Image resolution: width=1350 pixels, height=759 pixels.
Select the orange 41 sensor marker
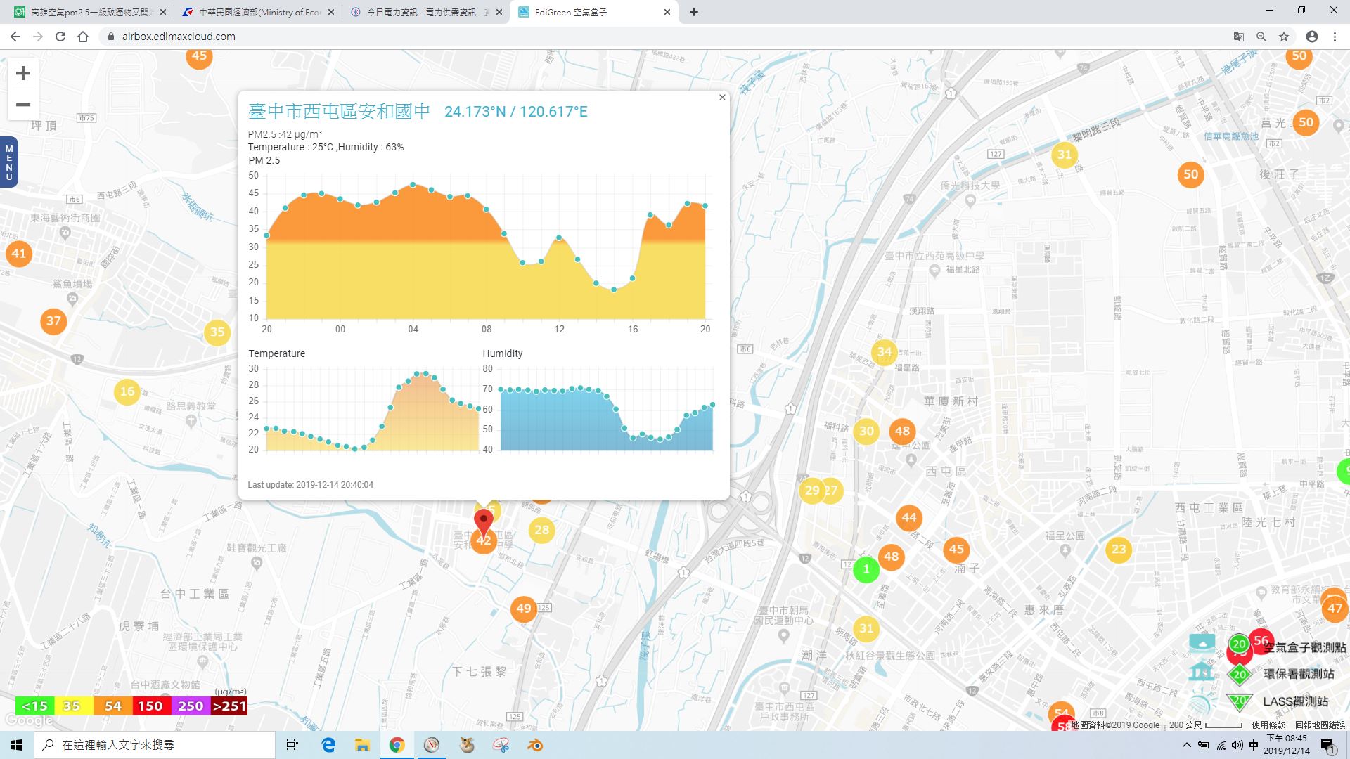(x=19, y=254)
